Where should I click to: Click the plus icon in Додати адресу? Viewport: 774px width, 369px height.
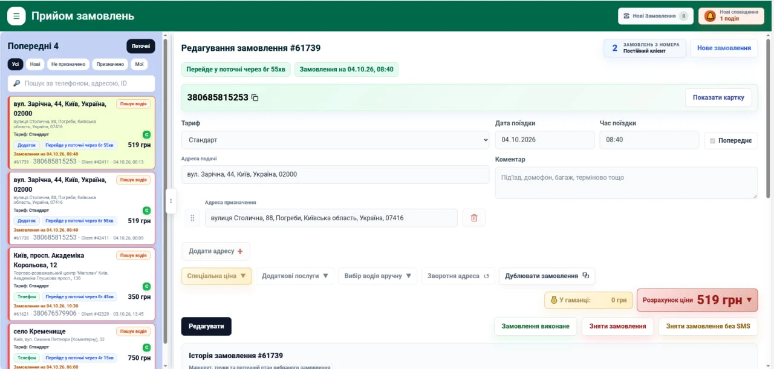[x=240, y=252]
